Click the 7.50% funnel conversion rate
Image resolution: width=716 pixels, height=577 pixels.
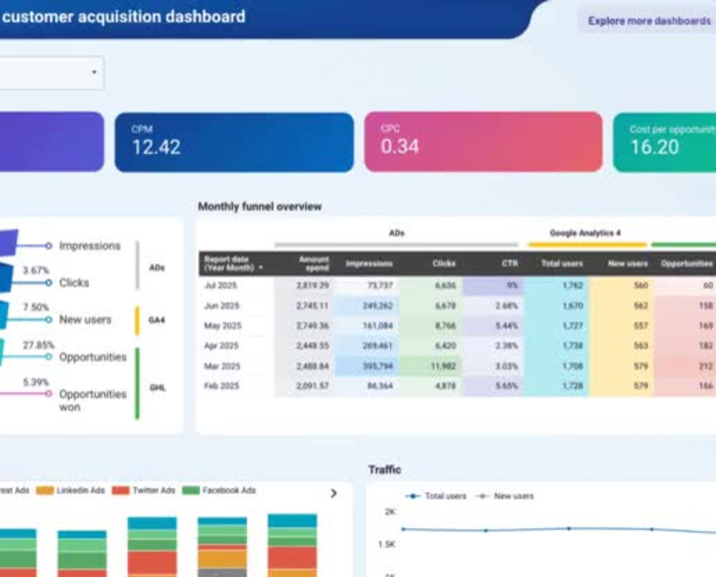[36, 307]
